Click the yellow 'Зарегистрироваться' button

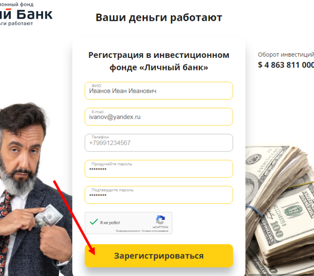pyautogui.click(x=159, y=256)
